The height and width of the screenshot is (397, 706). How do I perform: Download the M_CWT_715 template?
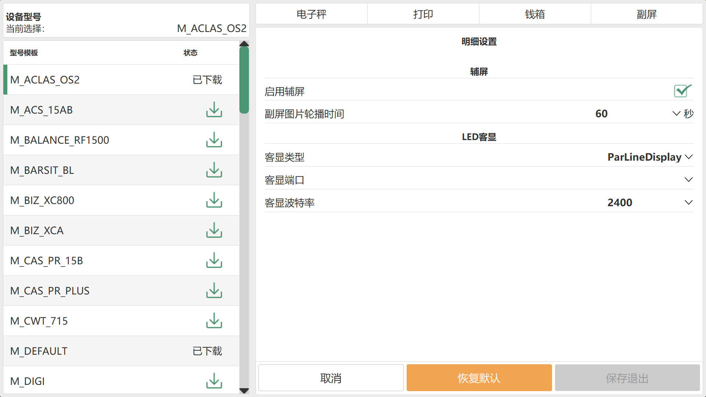214,321
